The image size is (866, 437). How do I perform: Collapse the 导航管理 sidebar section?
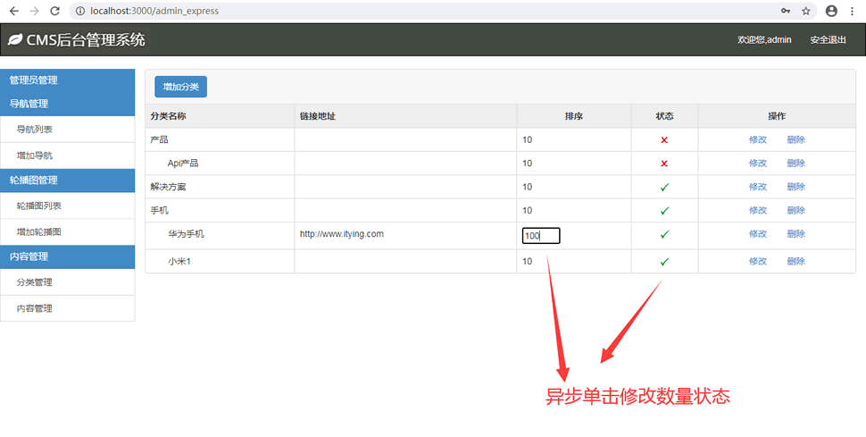point(67,104)
